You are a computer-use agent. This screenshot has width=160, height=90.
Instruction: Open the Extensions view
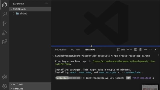[x=4, y=42]
